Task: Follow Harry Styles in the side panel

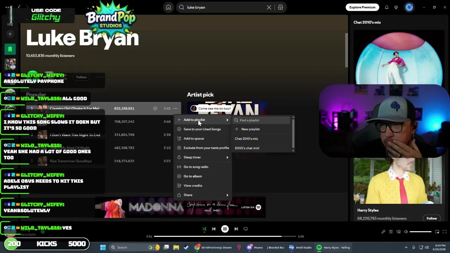Action: pyautogui.click(x=432, y=219)
